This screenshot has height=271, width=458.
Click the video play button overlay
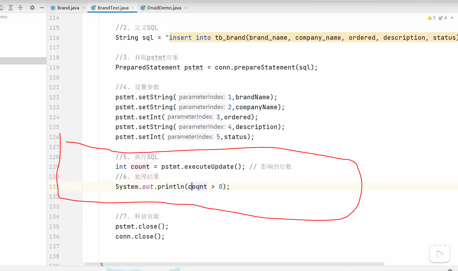pos(440,254)
